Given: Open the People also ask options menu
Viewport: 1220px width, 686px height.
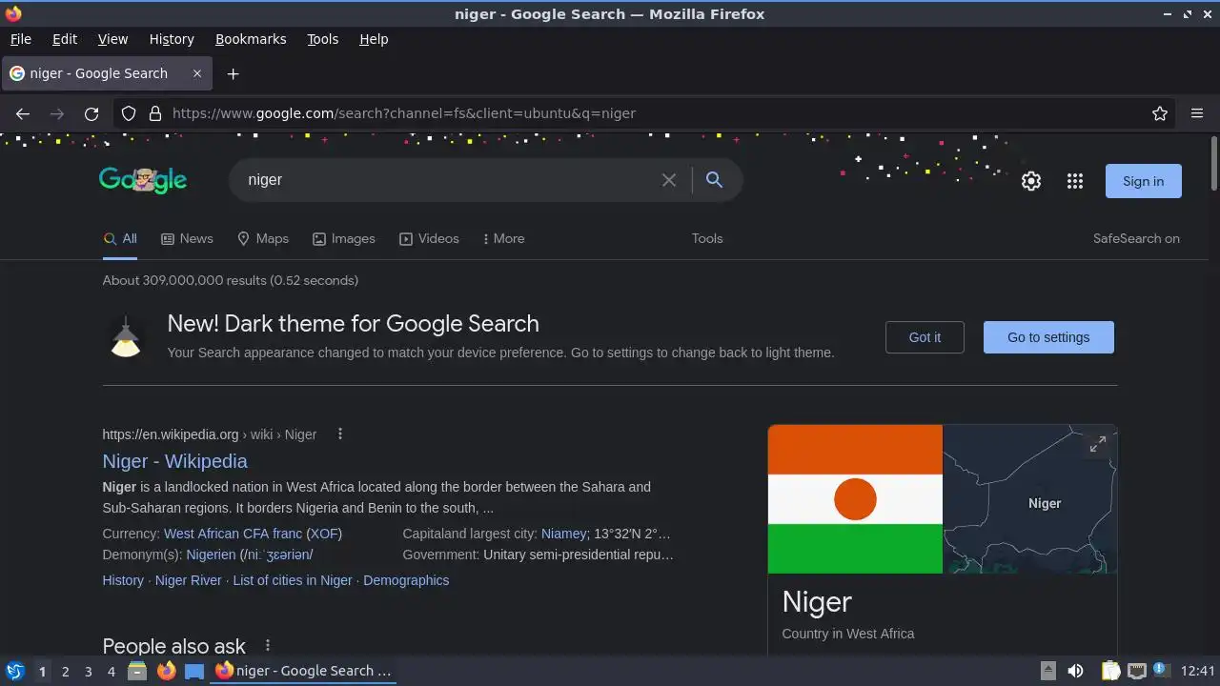Looking at the screenshot, I should point(268,646).
